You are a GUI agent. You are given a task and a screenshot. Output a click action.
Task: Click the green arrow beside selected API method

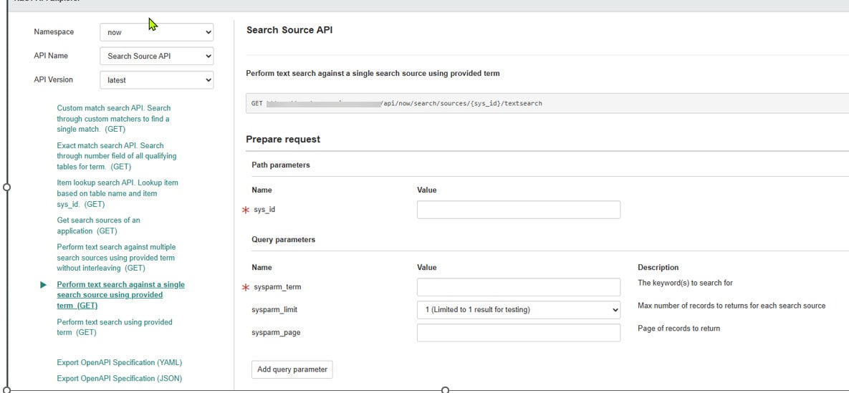coord(44,285)
